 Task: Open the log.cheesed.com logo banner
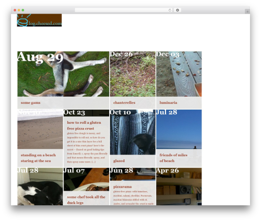point(39,20)
